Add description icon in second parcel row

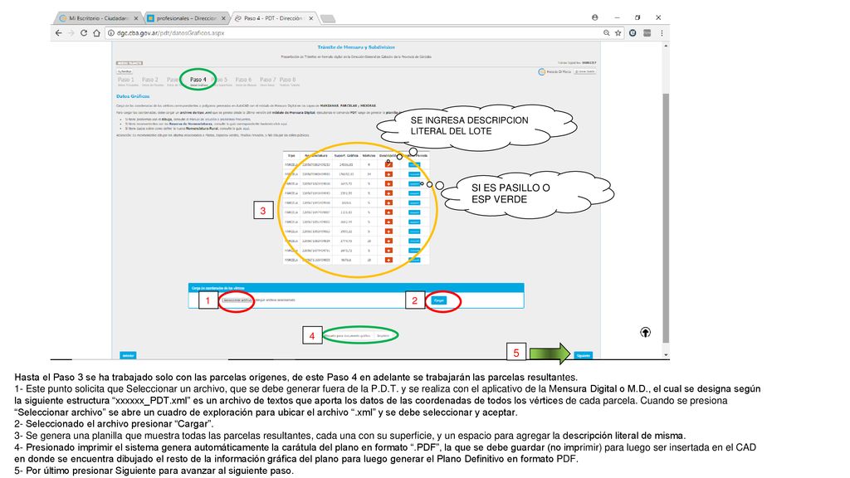pyautogui.click(x=388, y=174)
